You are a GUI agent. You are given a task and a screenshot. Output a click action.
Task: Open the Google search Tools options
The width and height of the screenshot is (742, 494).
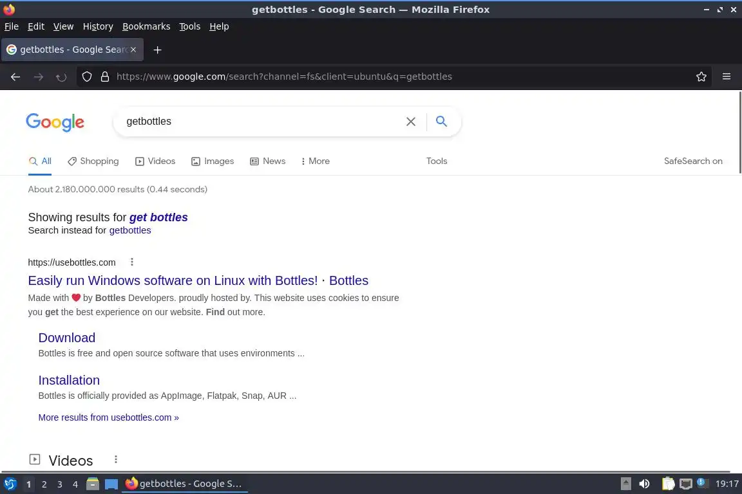[436, 161]
